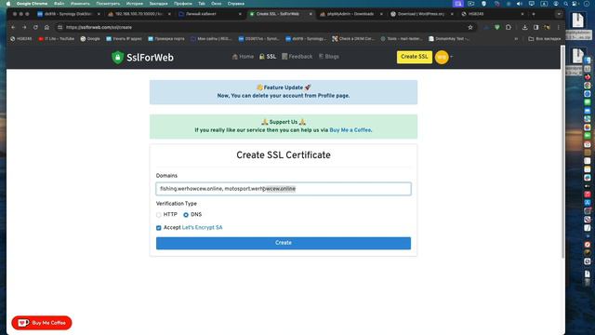Screen dimensions: 595x335
Task: Reload the current page
Action: point(35,27)
